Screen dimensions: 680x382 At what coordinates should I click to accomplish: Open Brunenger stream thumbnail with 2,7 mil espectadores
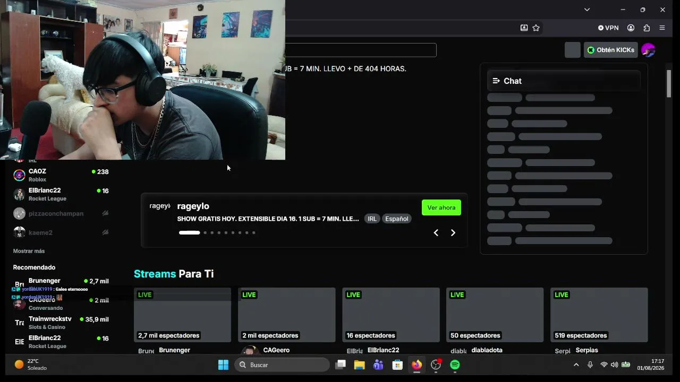(182, 315)
